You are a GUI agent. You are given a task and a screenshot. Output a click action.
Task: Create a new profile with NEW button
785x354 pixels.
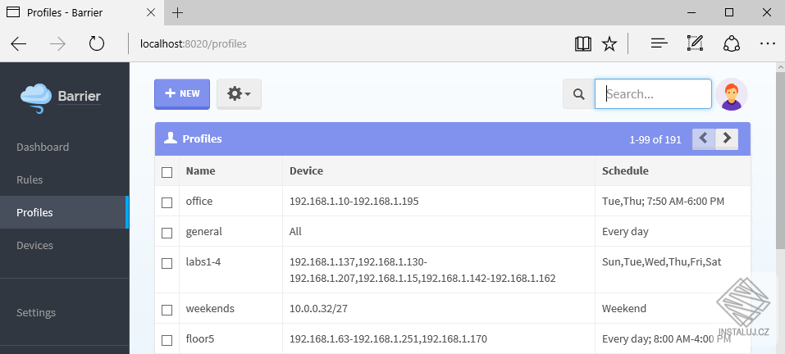[182, 94]
